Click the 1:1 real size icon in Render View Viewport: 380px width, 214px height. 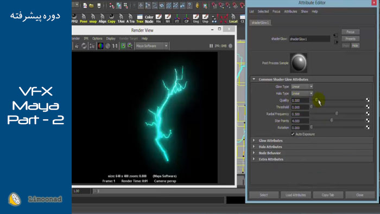(115, 46)
